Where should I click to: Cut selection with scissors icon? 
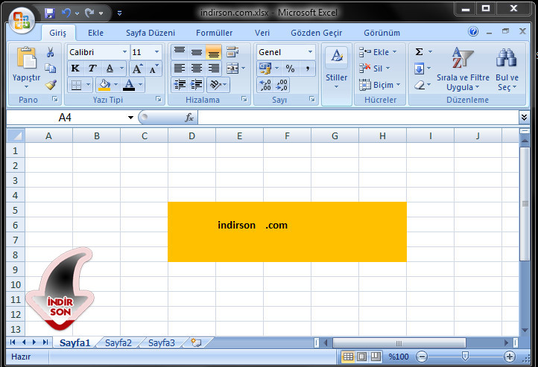pyautogui.click(x=51, y=52)
